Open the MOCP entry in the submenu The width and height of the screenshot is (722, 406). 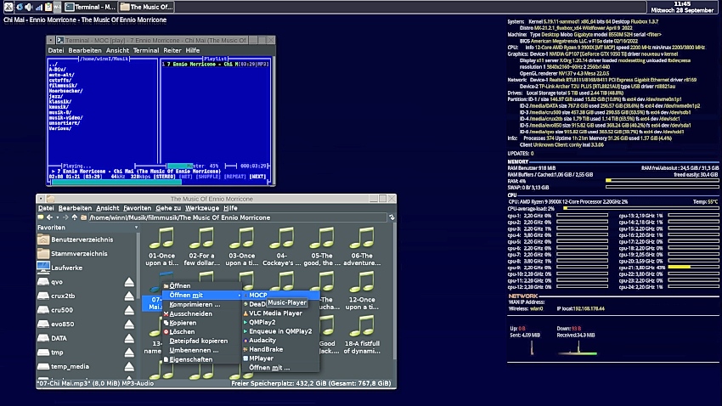coord(258,295)
